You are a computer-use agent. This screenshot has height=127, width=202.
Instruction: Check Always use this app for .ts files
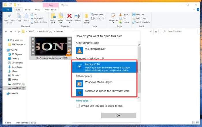[78, 106]
